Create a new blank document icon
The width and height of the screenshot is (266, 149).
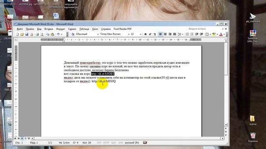[17, 34]
